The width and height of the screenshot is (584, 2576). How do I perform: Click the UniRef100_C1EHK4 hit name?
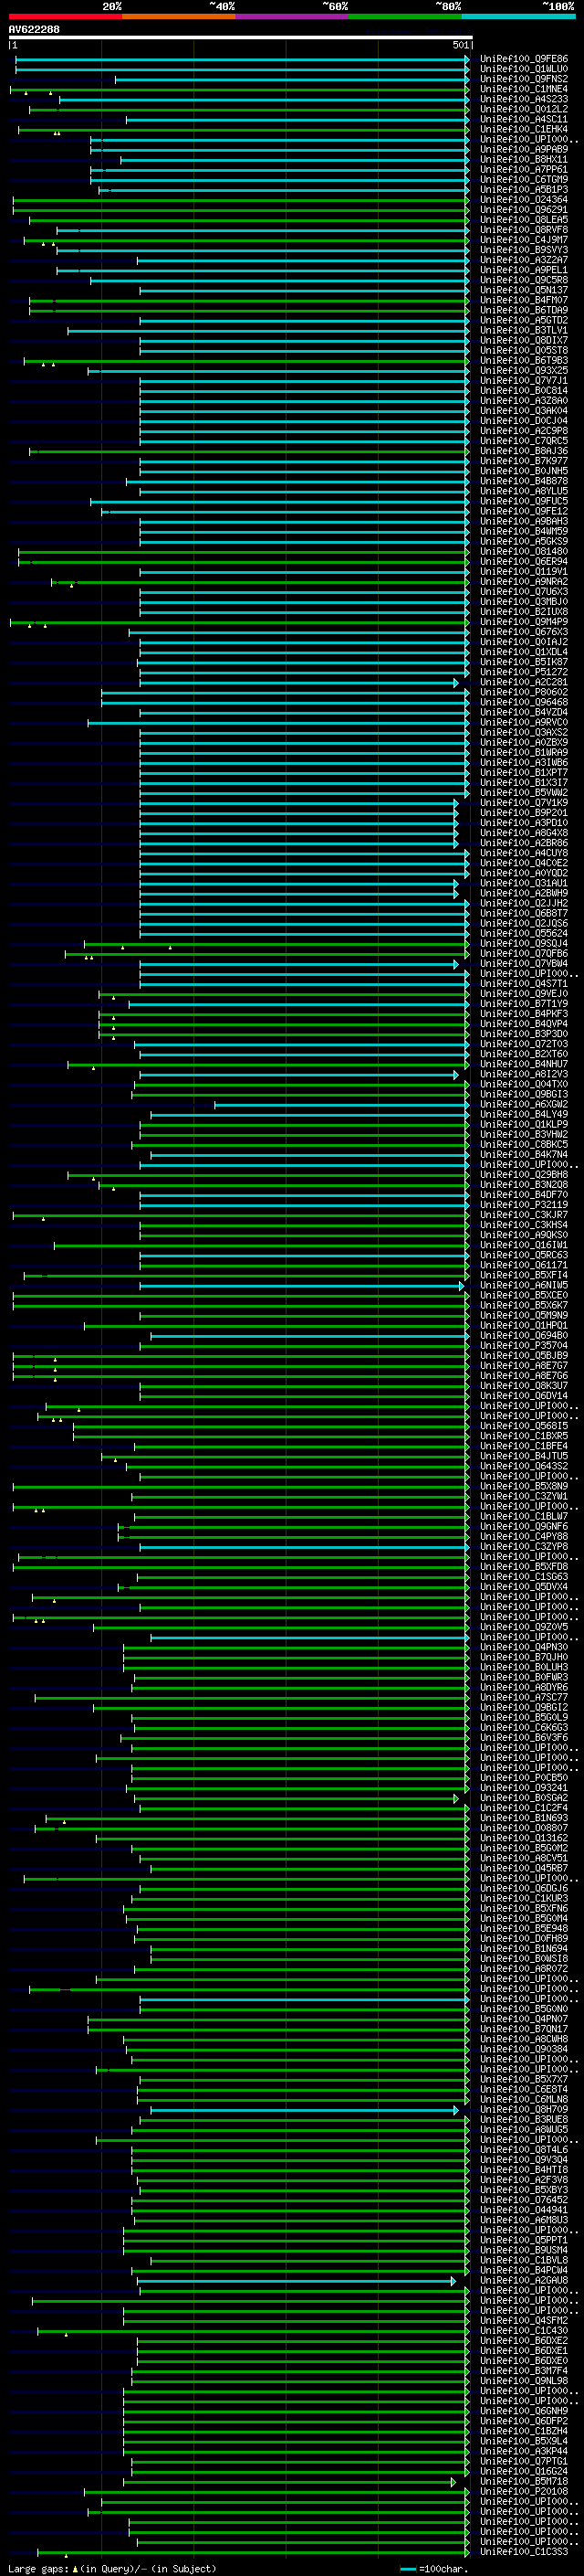[524, 129]
